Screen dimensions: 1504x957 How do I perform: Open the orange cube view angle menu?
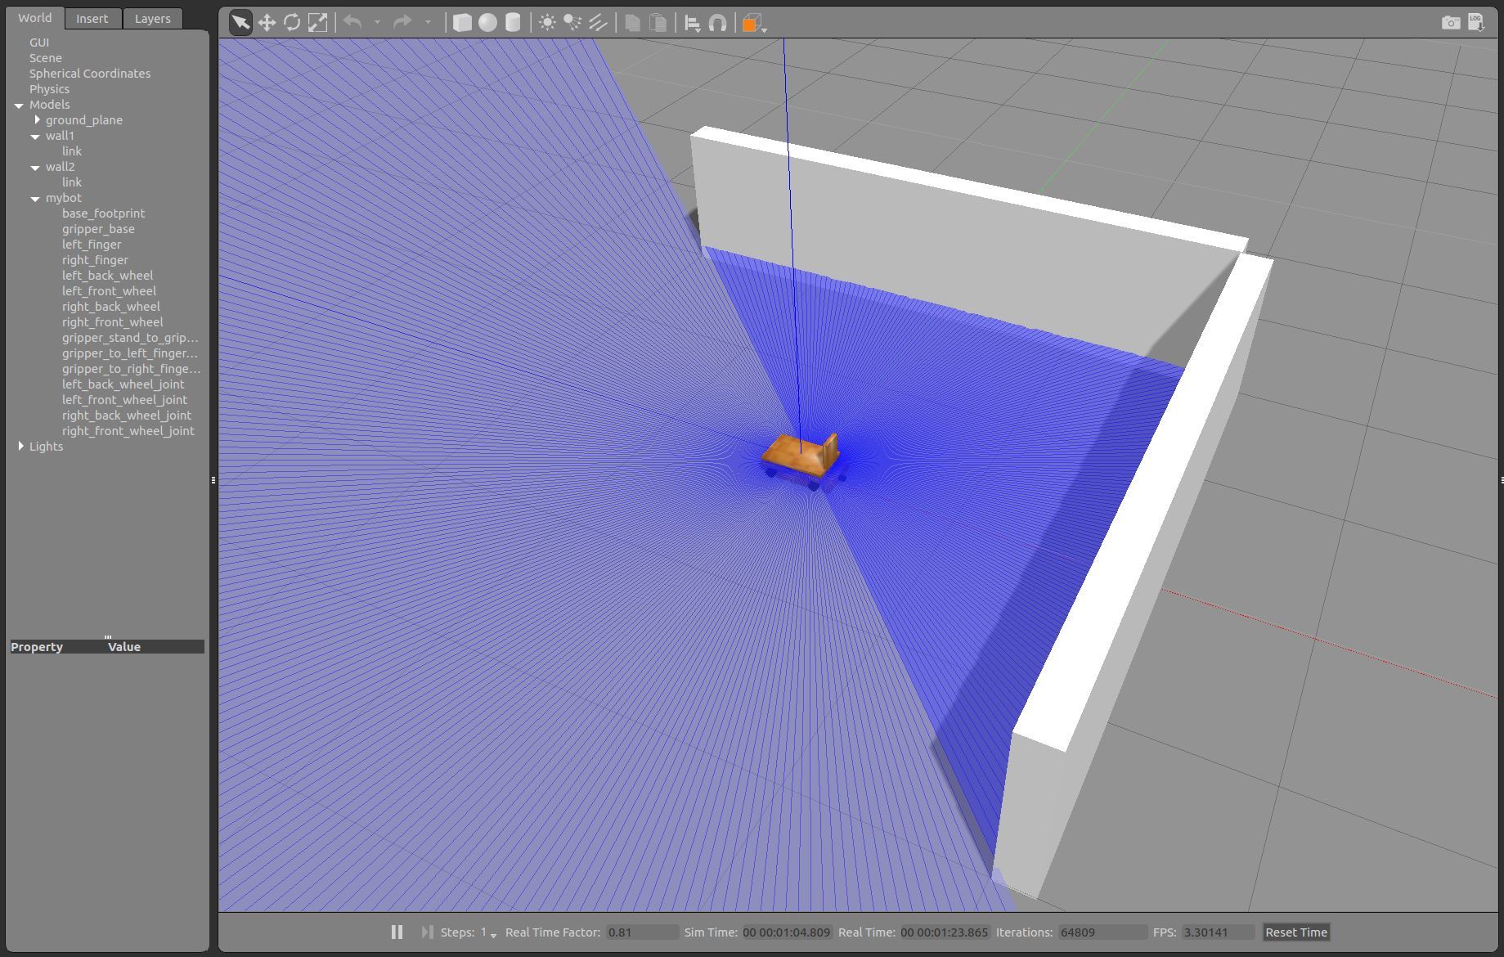point(753,24)
